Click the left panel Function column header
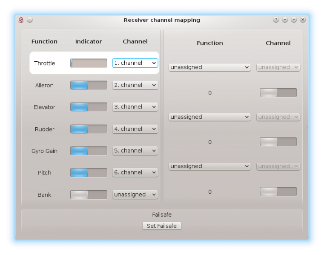This screenshot has width=324, height=255. click(x=44, y=42)
